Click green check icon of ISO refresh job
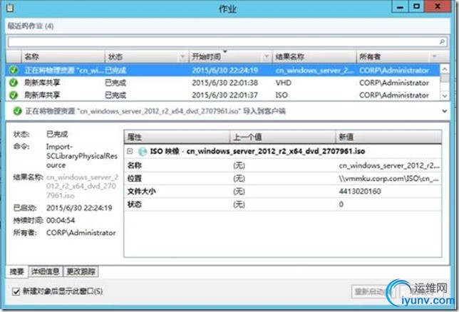459x312 pixels. pos(13,95)
